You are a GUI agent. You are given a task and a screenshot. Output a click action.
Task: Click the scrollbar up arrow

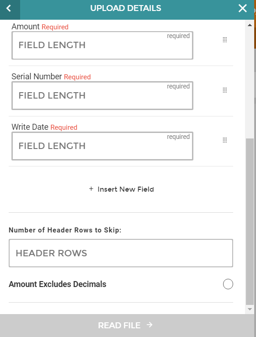[x=250, y=25]
